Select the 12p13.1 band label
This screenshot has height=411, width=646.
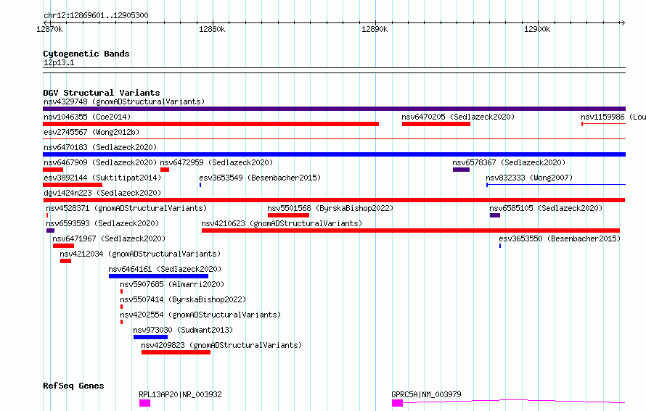click(x=59, y=62)
